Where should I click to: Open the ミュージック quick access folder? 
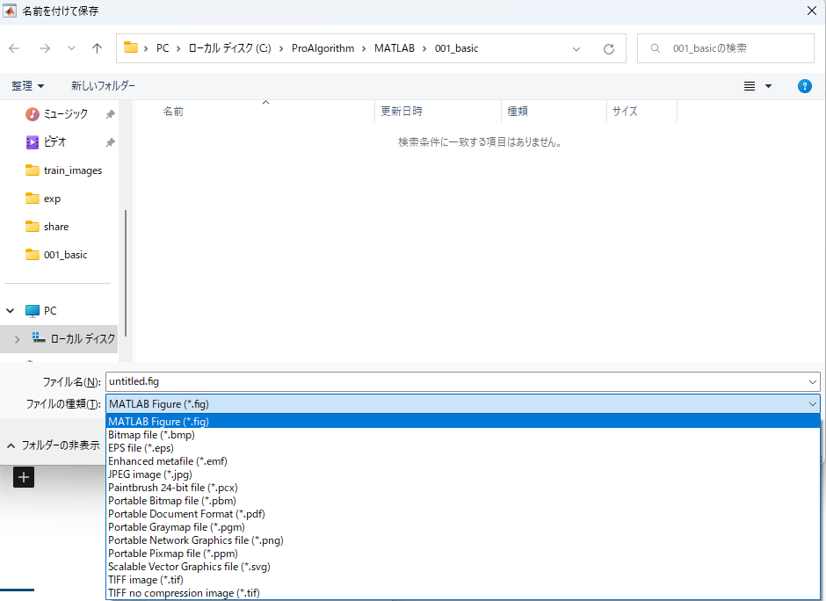[65, 114]
